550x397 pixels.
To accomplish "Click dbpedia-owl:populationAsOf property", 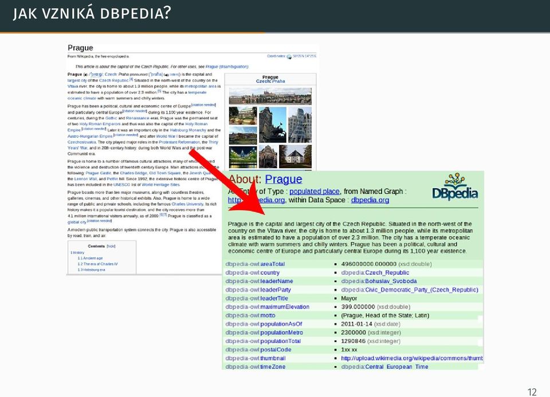I will point(264,324).
